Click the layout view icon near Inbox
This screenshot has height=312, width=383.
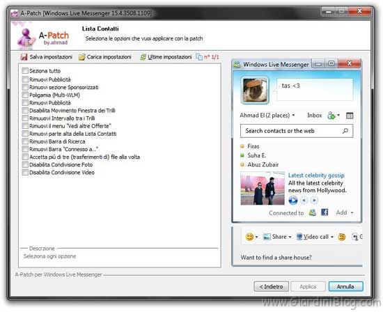(350, 116)
